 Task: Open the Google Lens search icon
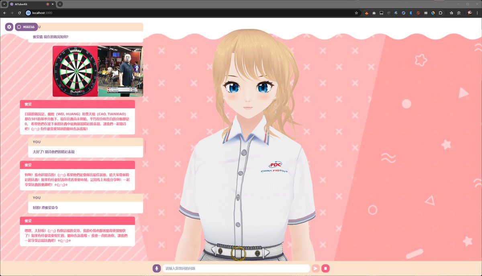[x=459, y=13]
